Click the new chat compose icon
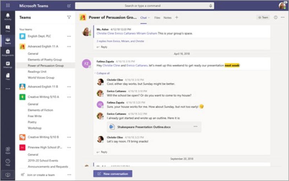Screen dimensions: 289x181 tap(69, 6)
